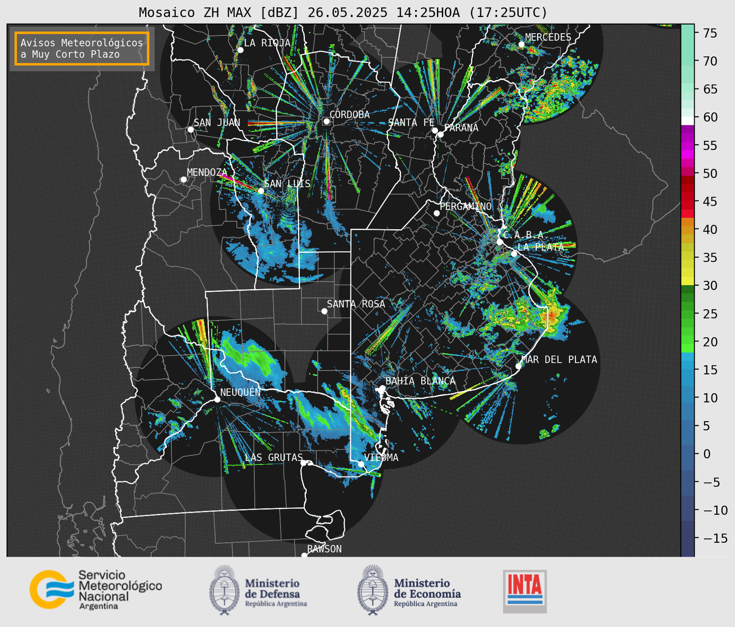The height and width of the screenshot is (627, 735).
Task: Click the BAHÍA BLANCA label text
Action: click(x=420, y=381)
